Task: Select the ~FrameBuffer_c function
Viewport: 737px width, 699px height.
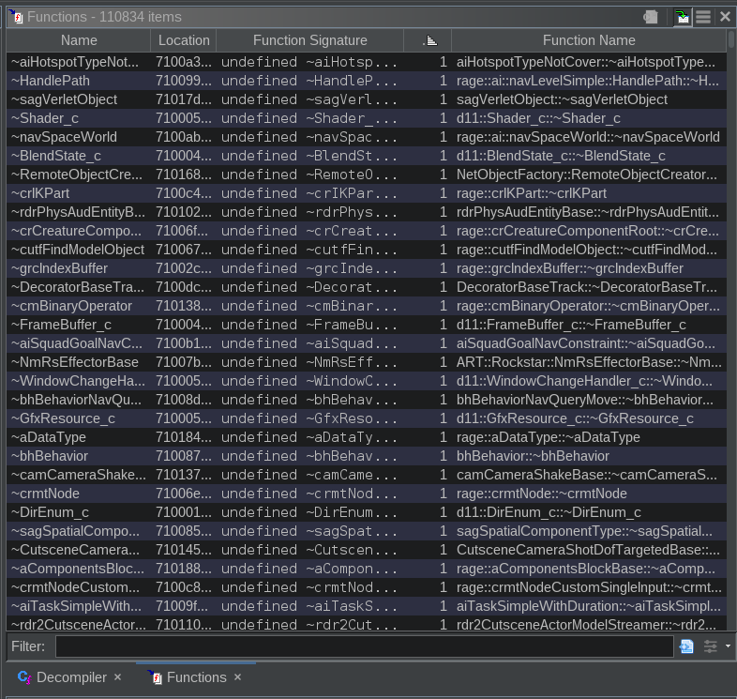Action: [367, 325]
